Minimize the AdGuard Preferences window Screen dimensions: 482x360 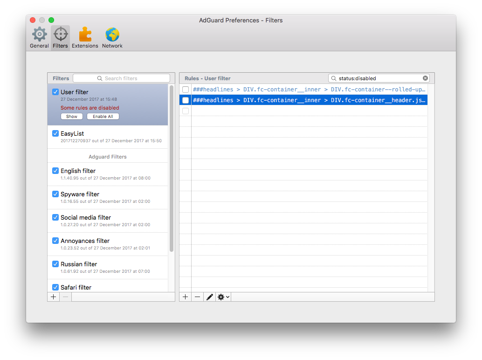[x=42, y=20]
